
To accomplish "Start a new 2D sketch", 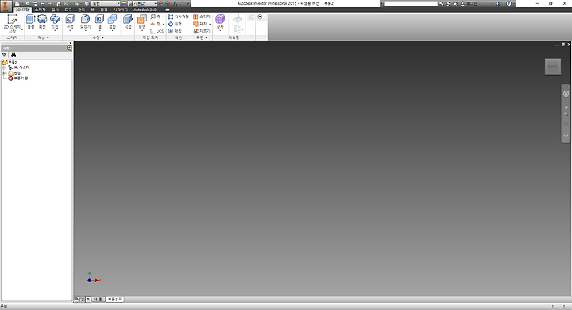I will click(x=12, y=24).
